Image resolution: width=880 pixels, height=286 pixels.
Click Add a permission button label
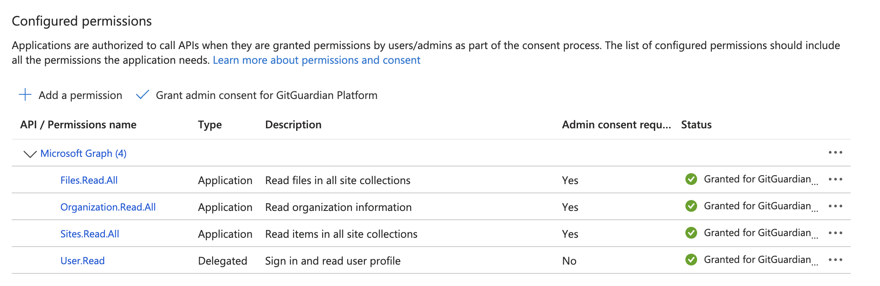(x=81, y=96)
